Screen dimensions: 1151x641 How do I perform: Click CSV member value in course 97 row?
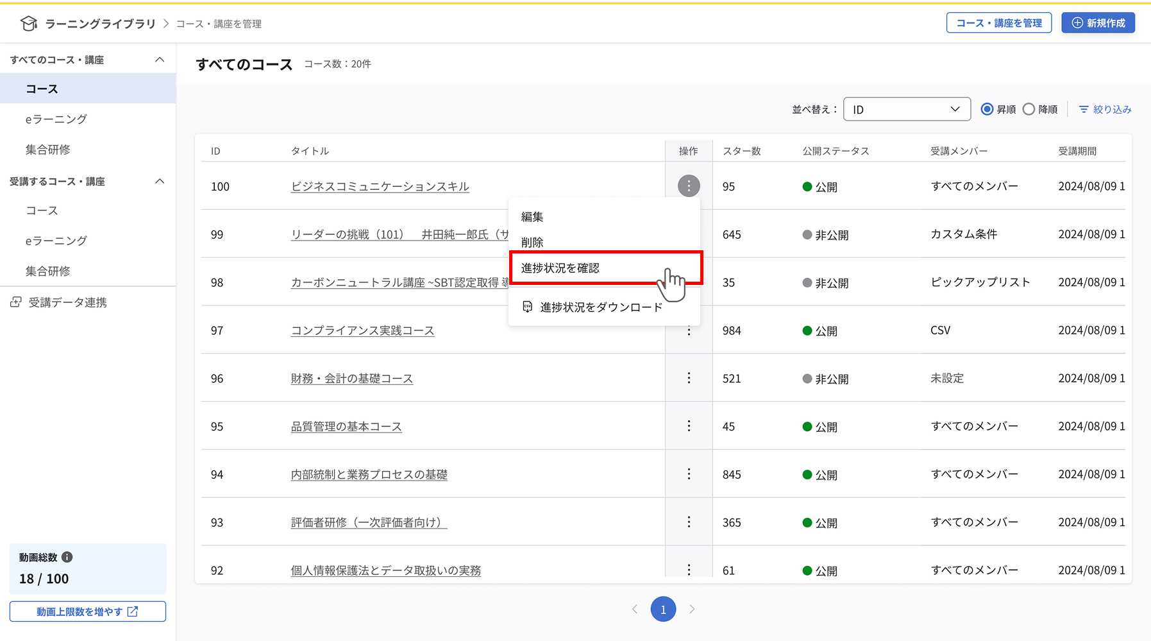[941, 330]
